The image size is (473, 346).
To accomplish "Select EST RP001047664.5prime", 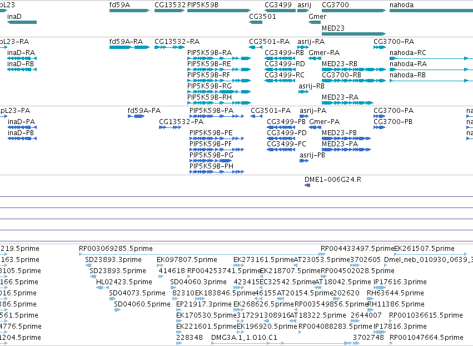I will (x=391, y=343).
